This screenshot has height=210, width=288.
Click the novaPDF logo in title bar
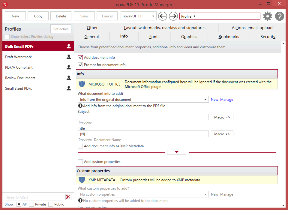[5, 4]
